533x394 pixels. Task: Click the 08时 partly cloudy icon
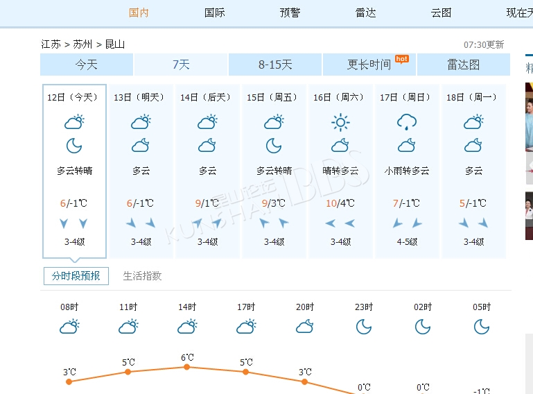pyautogui.click(x=70, y=326)
